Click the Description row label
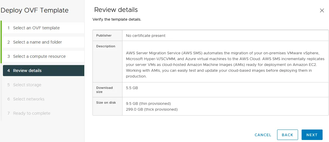This screenshot has height=142, width=329. tap(106, 46)
